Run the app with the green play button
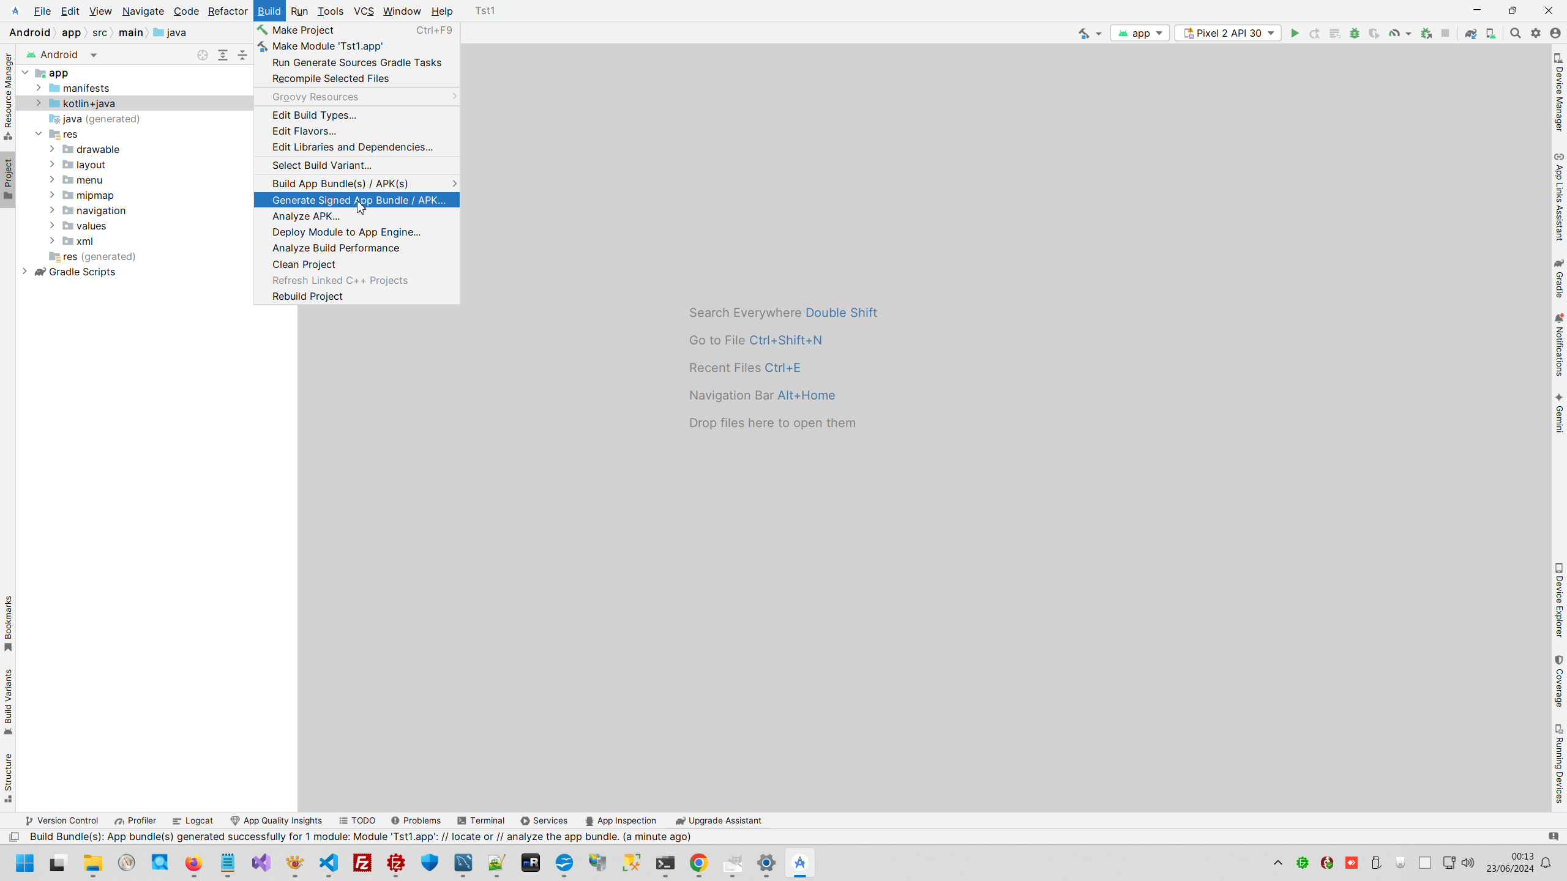The image size is (1567, 881). tap(1295, 33)
